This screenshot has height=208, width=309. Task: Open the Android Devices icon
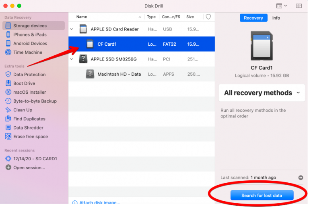click(8, 43)
